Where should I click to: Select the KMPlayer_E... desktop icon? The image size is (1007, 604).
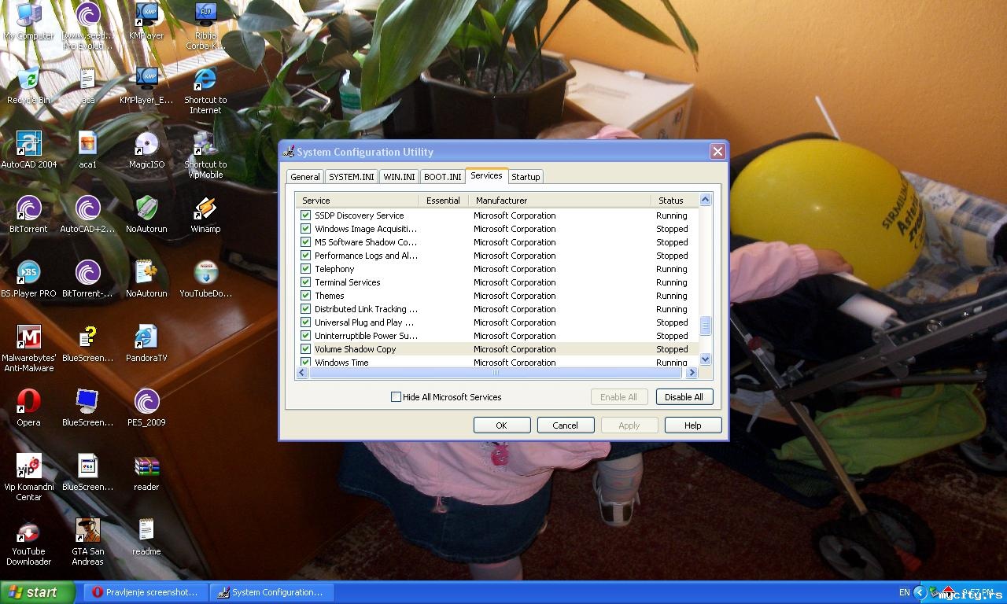(146, 85)
